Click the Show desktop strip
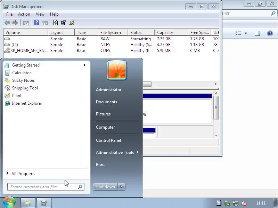Screen dimensions: 278x208 pos(276,203)
